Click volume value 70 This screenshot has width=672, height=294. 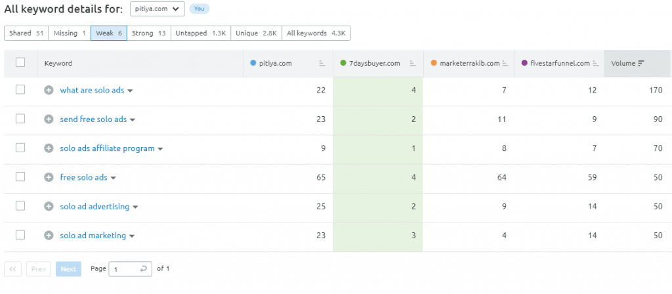click(658, 149)
